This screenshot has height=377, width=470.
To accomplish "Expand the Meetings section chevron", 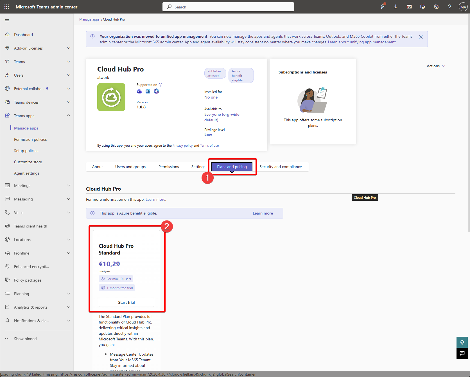I will [x=69, y=186].
